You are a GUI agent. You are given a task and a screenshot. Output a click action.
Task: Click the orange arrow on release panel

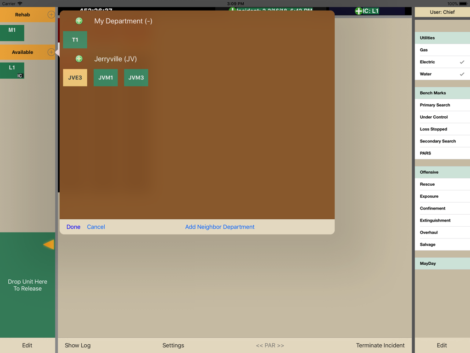pos(49,245)
